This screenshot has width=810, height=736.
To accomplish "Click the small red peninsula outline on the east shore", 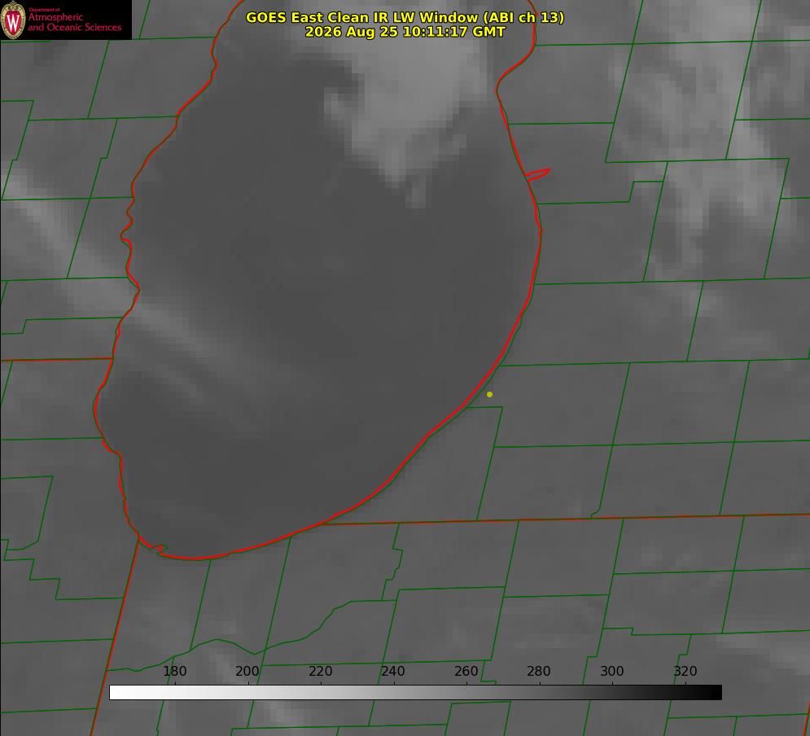I will tap(537, 174).
